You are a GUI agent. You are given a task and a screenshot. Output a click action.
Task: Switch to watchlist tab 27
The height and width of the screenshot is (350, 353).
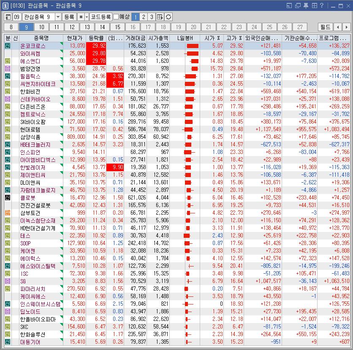tap(300, 27)
